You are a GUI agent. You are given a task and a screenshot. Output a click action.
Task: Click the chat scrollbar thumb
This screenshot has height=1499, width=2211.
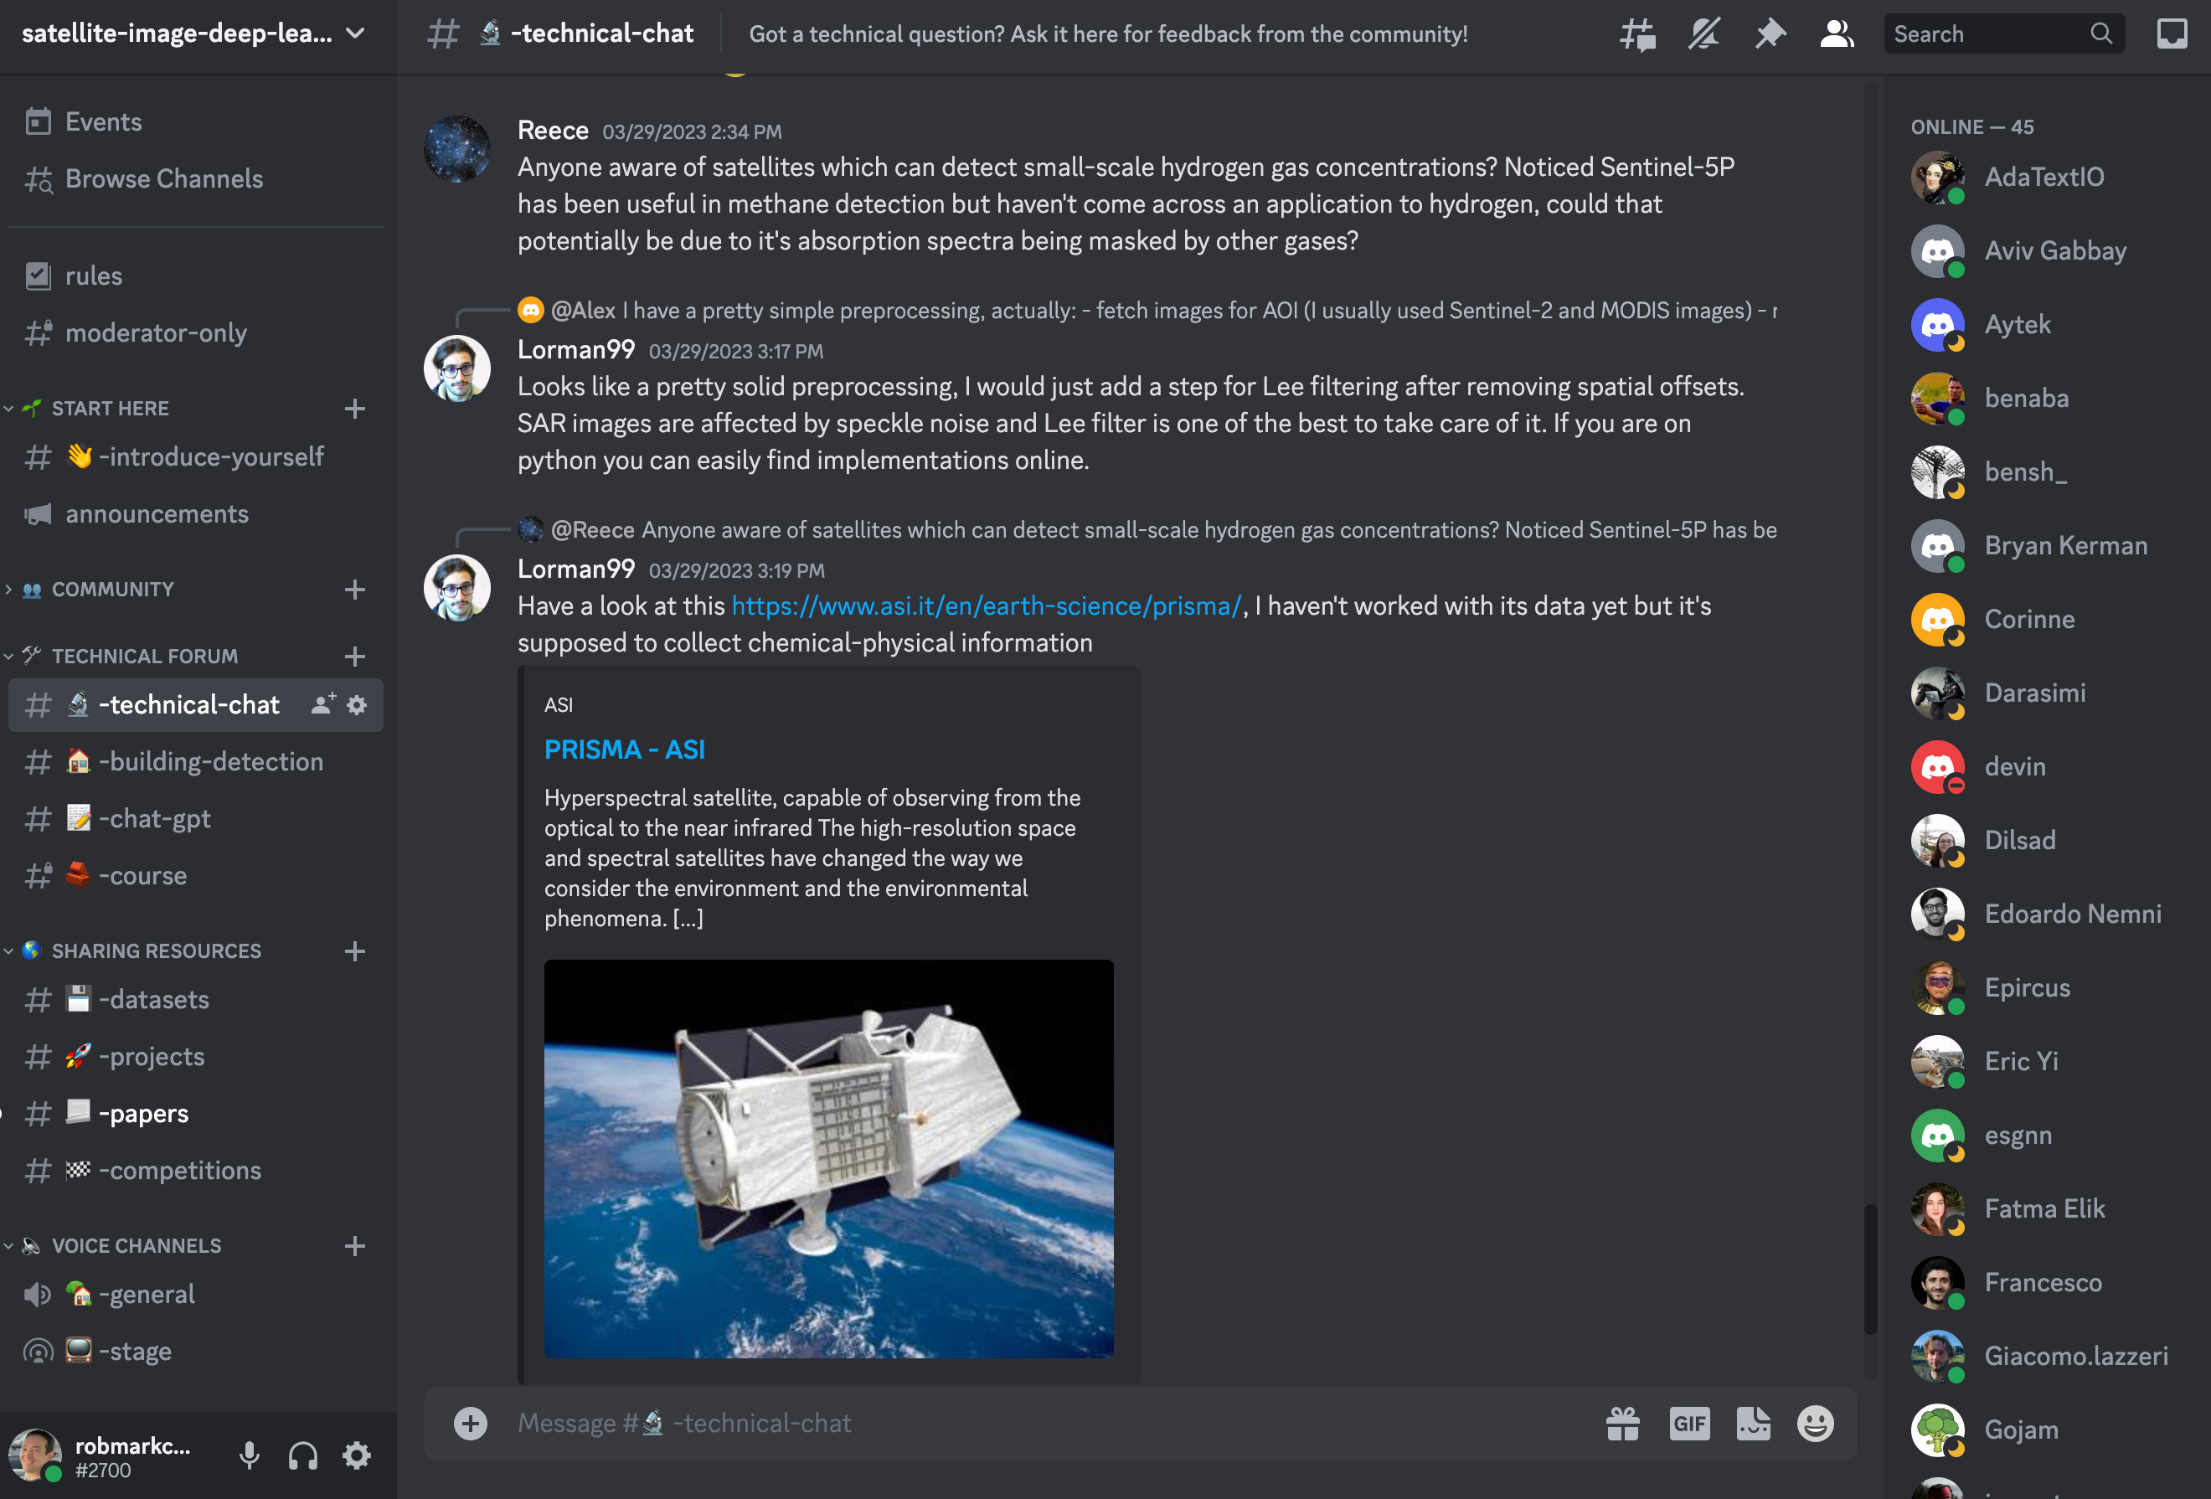(x=1869, y=1270)
